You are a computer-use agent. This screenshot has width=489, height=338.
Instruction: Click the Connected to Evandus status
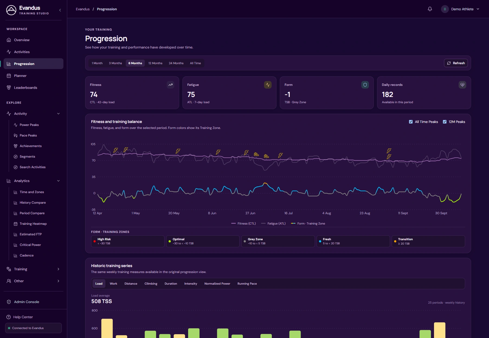tap(33, 328)
